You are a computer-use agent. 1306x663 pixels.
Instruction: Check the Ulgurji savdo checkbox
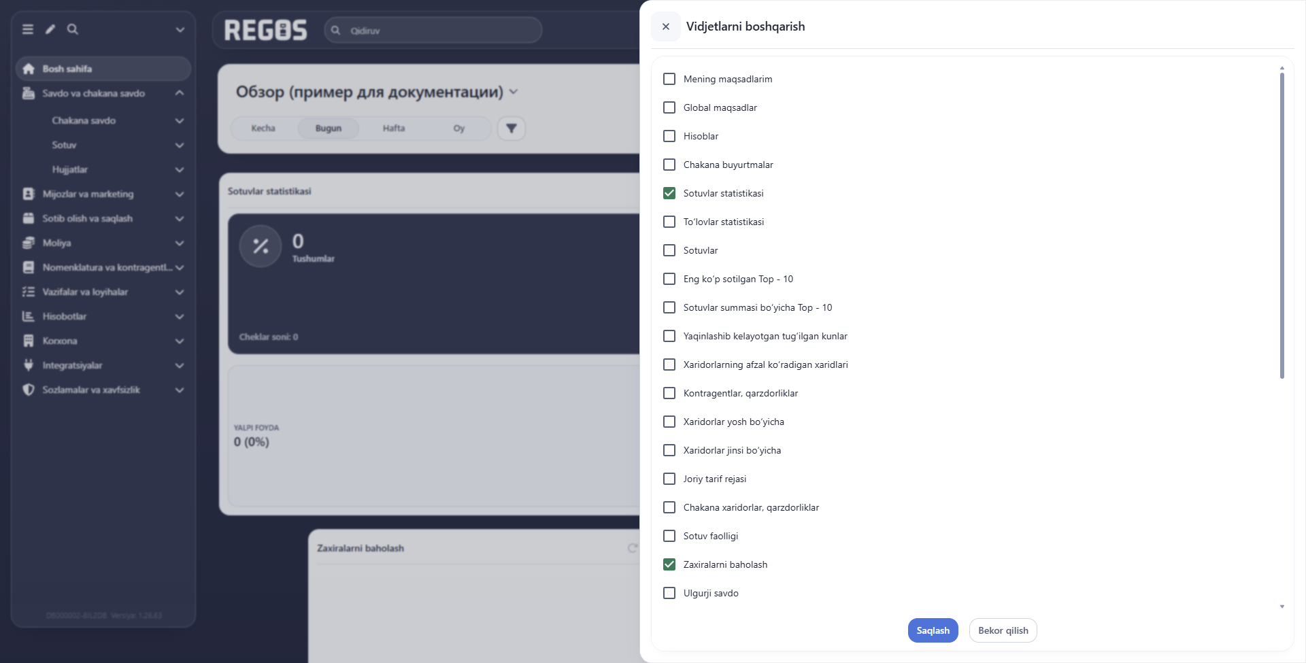click(669, 593)
